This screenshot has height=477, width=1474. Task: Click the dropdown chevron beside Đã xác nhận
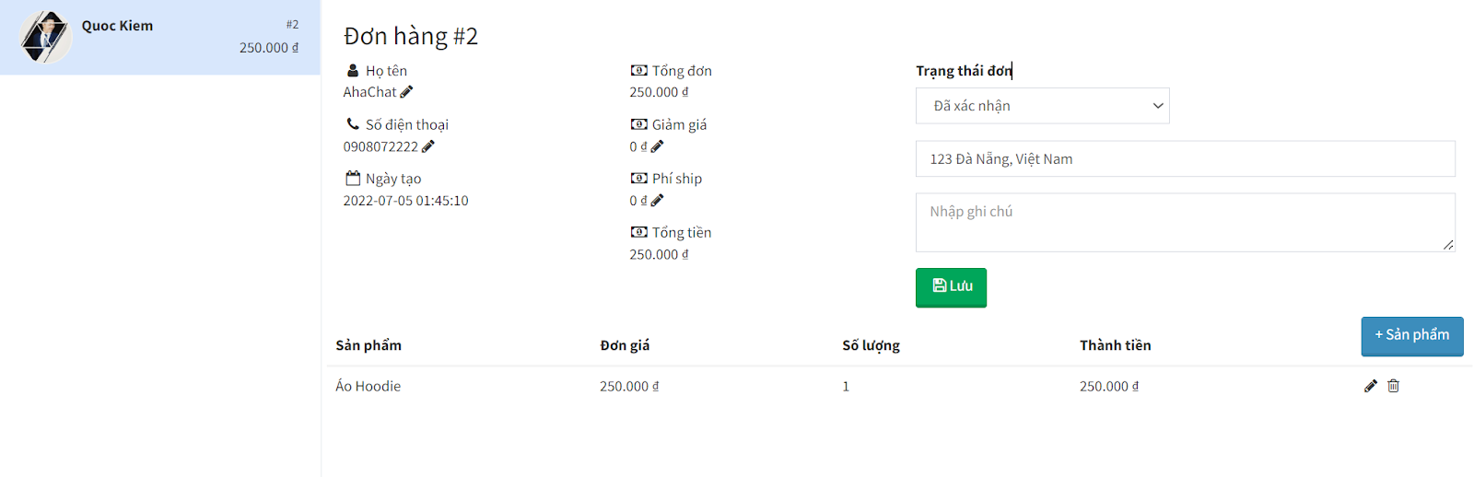click(x=1158, y=106)
